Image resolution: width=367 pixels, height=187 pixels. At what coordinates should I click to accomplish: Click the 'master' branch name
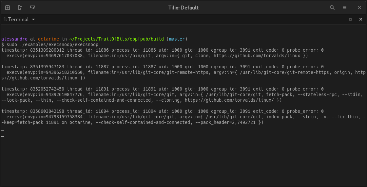177,39
